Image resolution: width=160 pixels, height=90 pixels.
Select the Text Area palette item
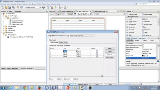(x=146, y=30)
